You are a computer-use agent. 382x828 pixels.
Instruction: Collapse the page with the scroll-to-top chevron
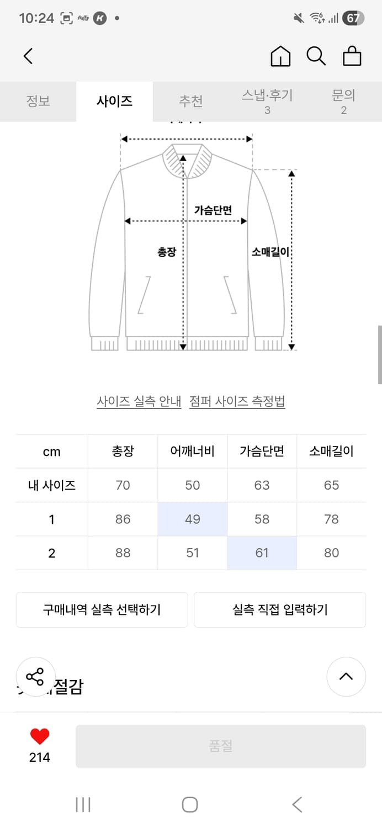[x=346, y=677]
